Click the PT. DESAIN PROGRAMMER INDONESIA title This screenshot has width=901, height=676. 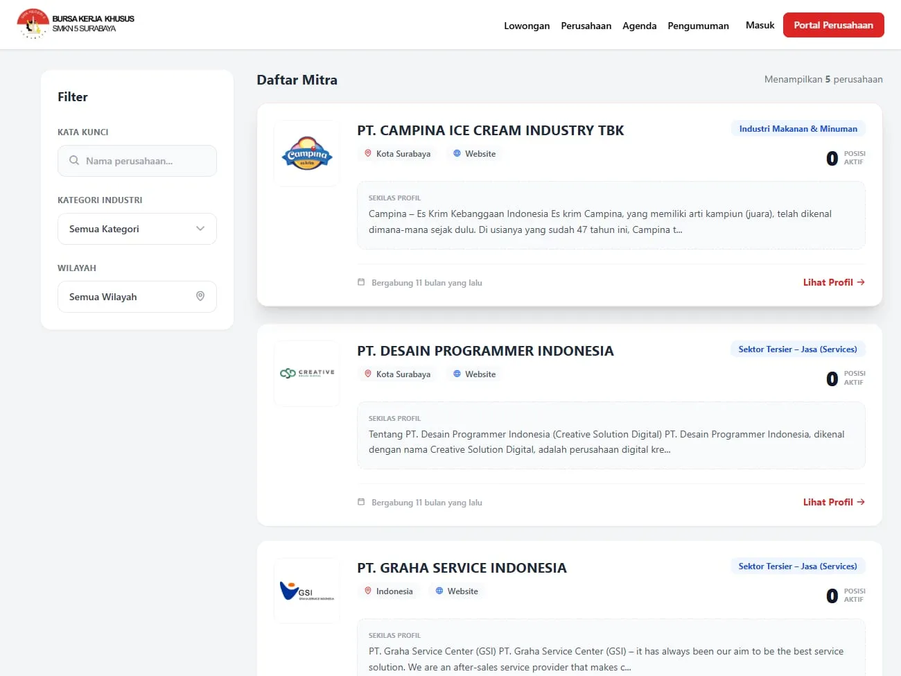(x=486, y=351)
